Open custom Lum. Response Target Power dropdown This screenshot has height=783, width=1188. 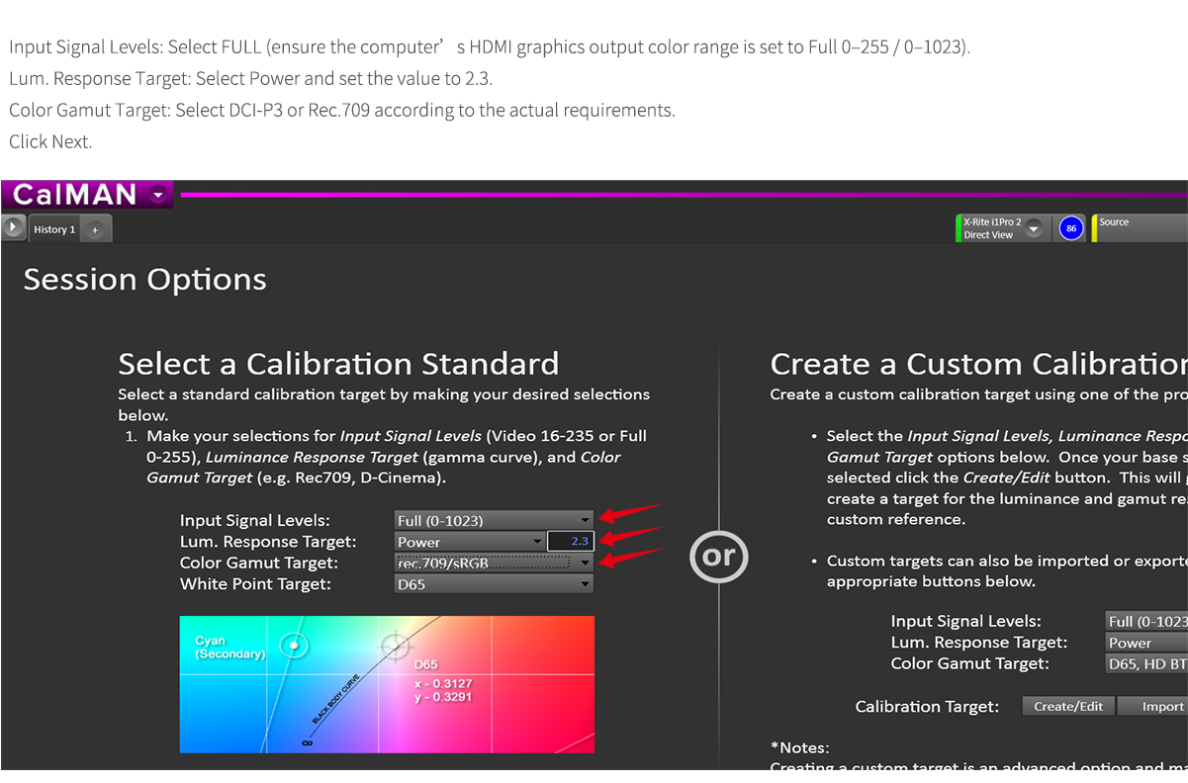[1146, 643]
